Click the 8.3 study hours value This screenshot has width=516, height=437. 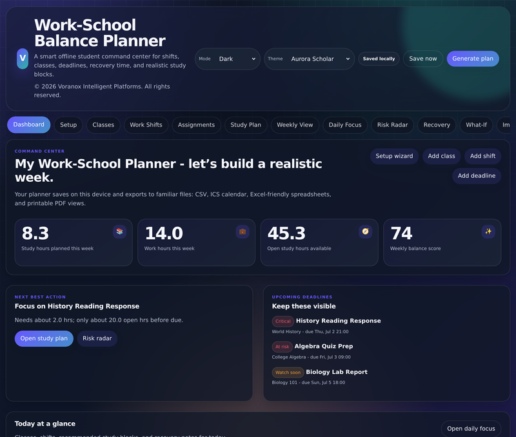coord(35,233)
